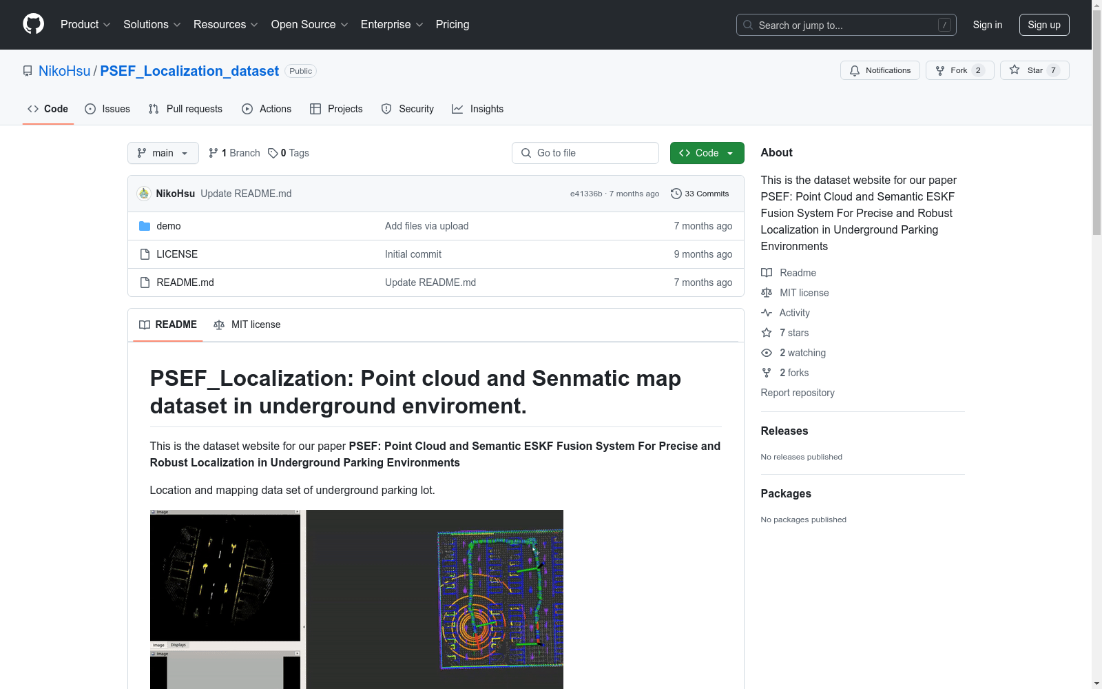
Task: Click the Go to file search box
Action: [585, 153]
